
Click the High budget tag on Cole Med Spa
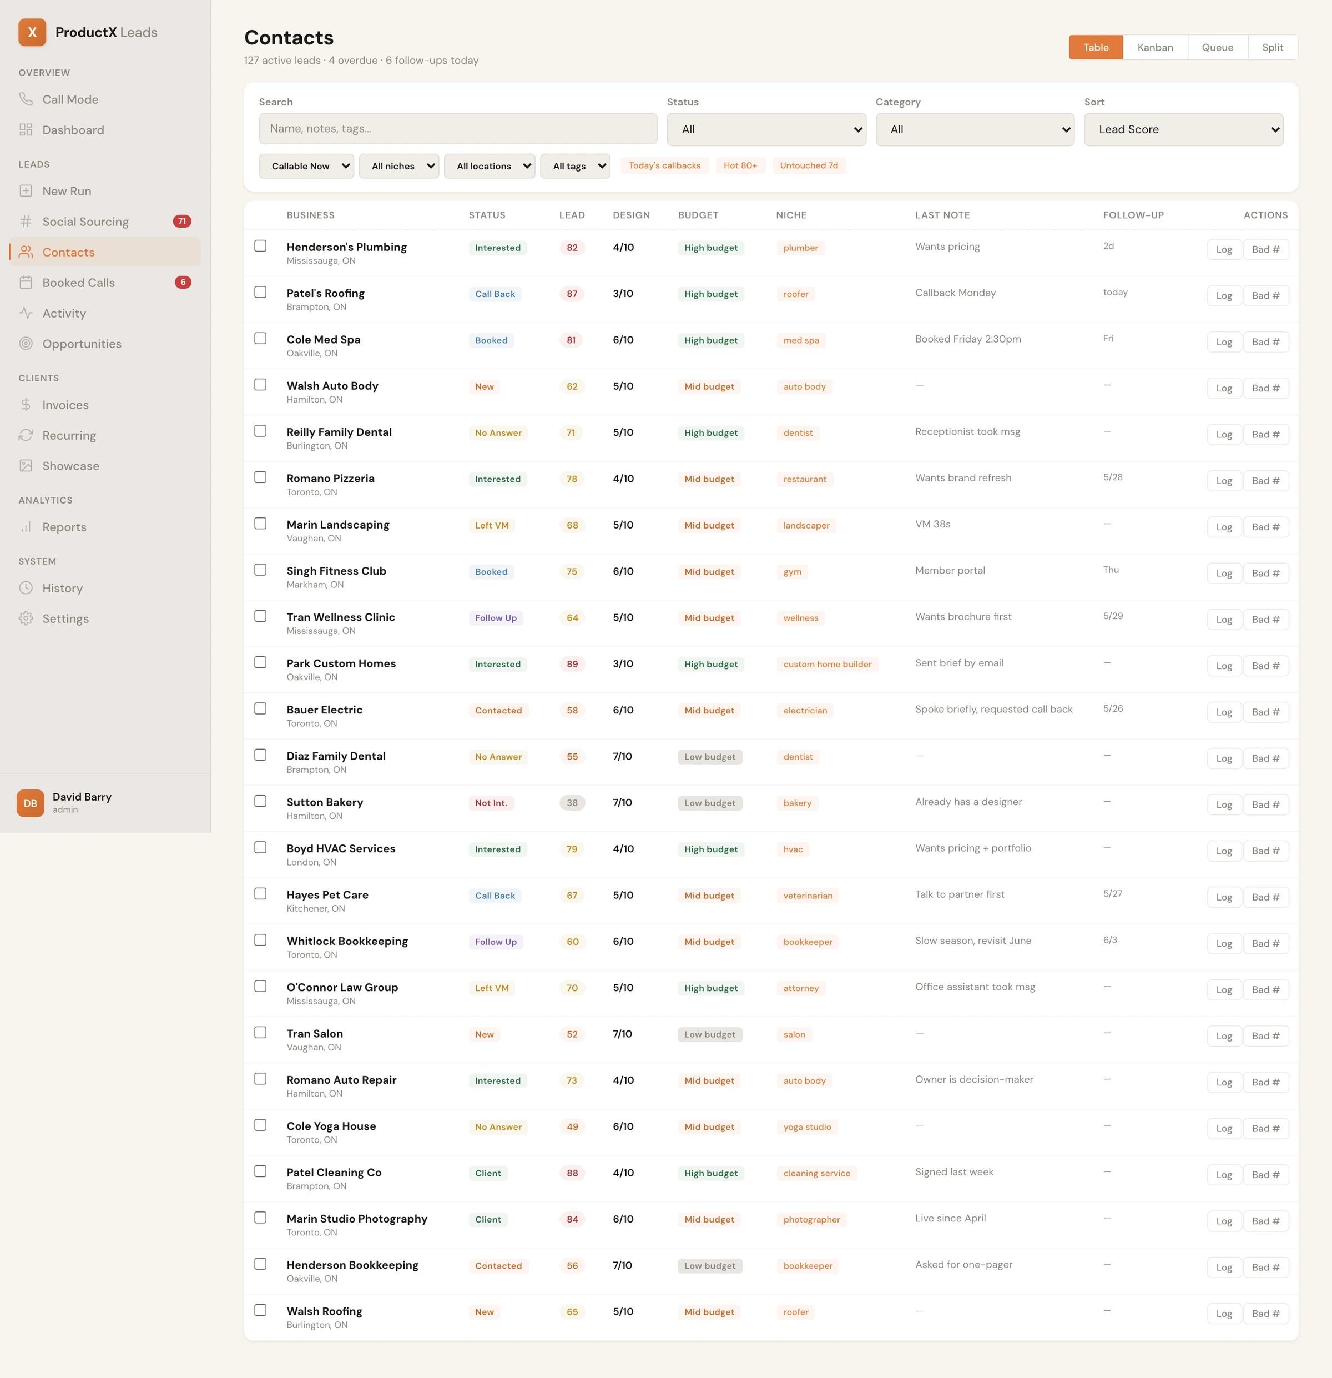point(710,340)
